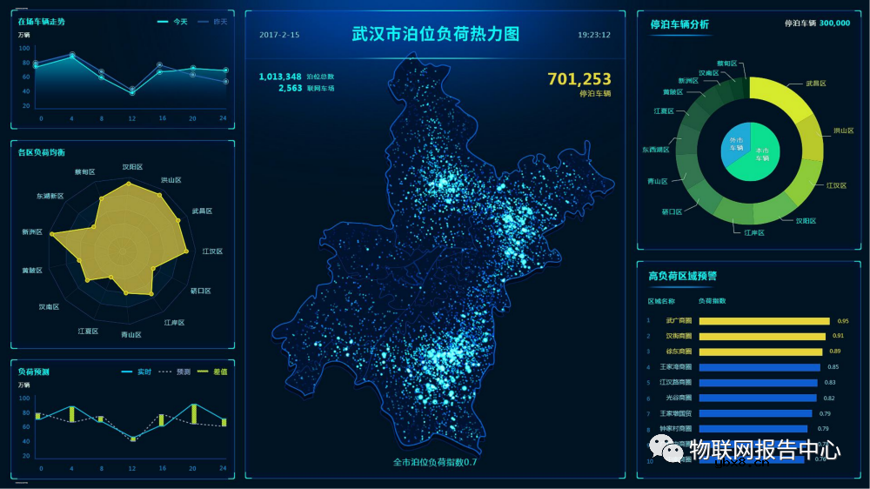Viewport: 870px width, 489px height.
Task: Click the 新洲区 vertex on radar chart
Action: (x=52, y=234)
